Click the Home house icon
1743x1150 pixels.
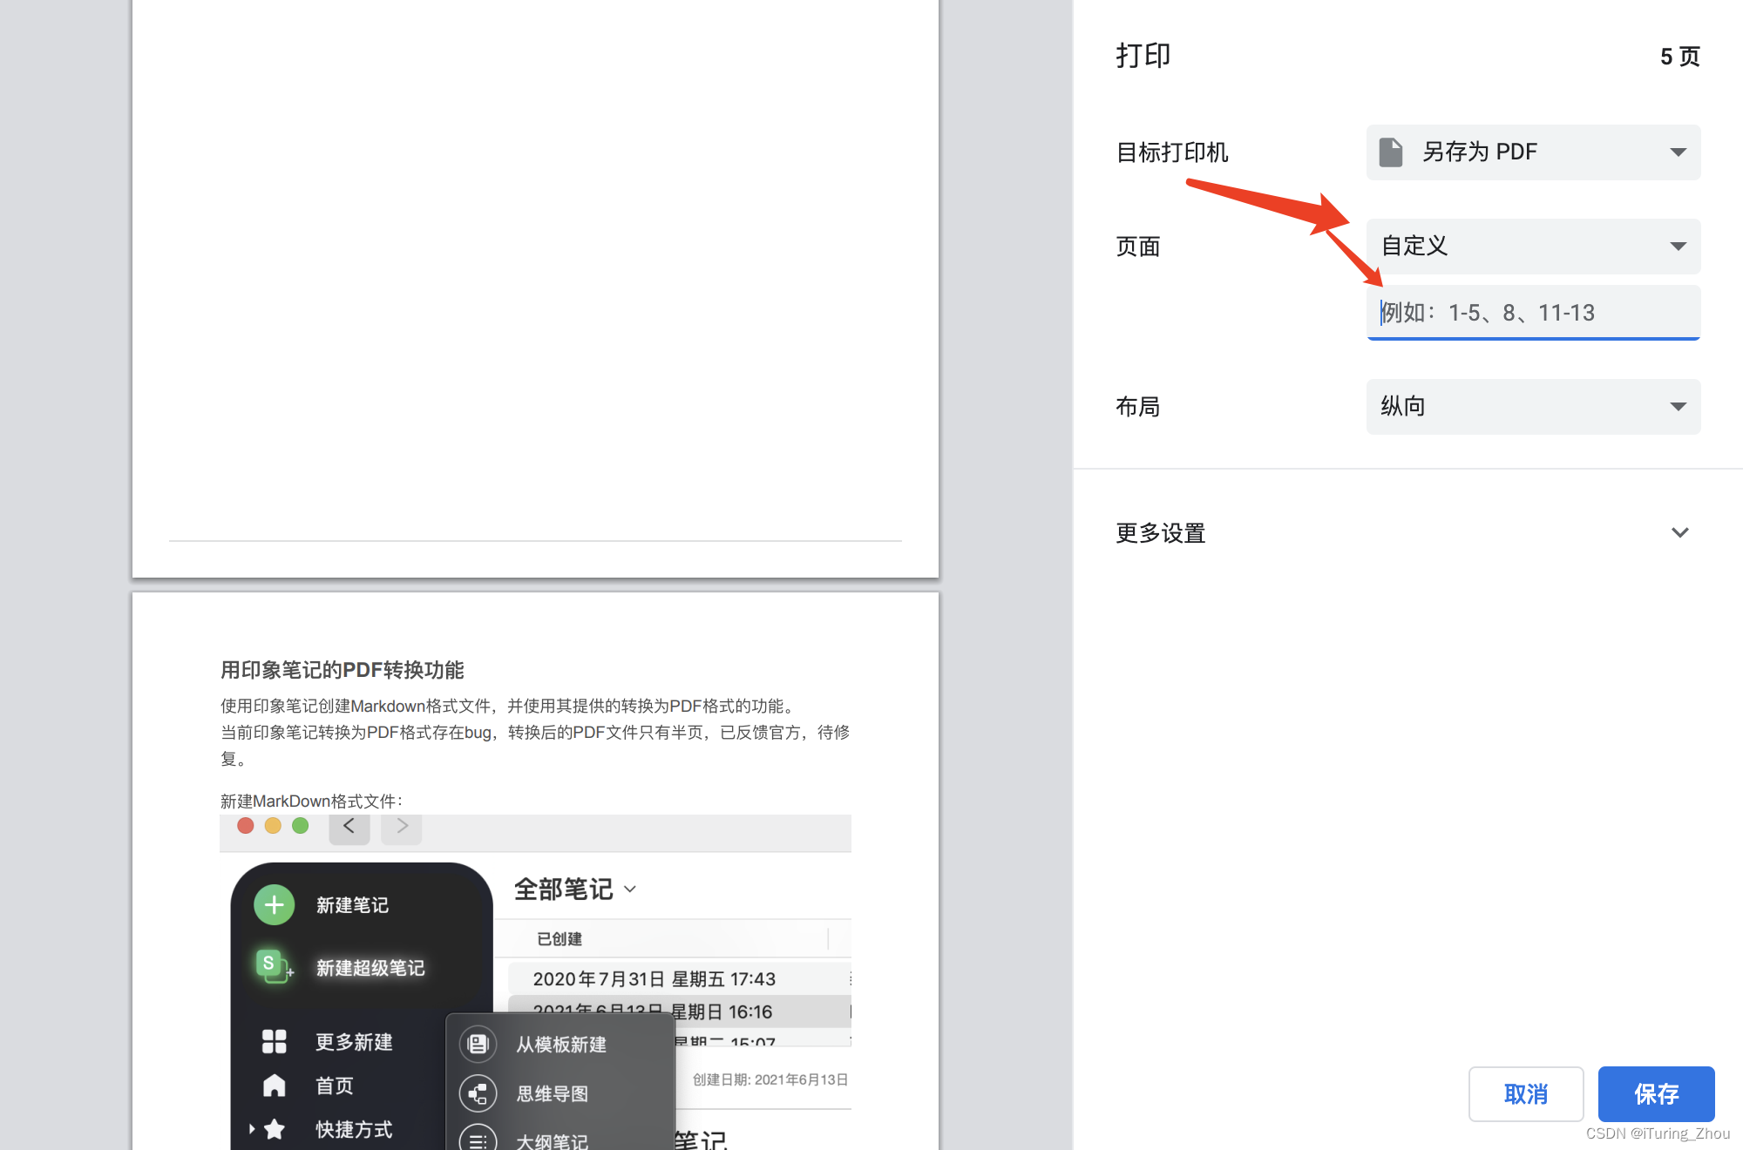point(274,1086)
